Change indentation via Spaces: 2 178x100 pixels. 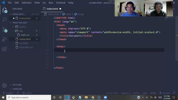125,93
